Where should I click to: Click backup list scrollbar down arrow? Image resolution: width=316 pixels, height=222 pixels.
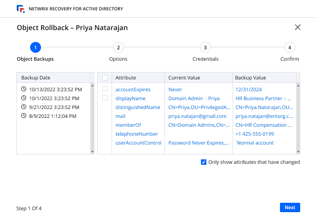pyautogui.click(x=92, y=151)
